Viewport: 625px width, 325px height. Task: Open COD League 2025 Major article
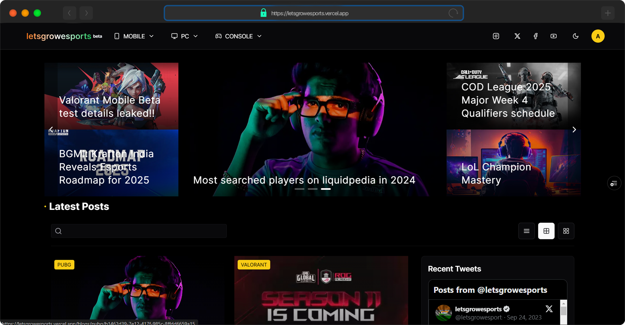pyautogui.click(x=514, y=96)
